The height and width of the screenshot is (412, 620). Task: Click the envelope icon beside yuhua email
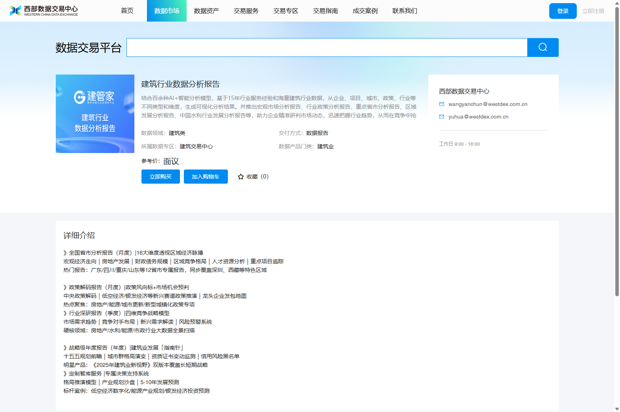click(x=442, y=117)
